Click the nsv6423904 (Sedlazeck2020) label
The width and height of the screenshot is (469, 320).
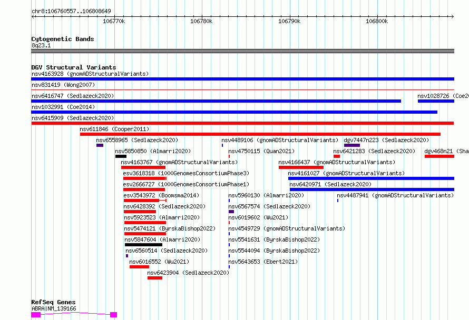(188, 273)
